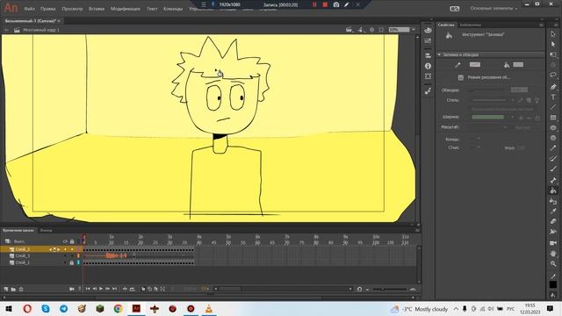Open the Правка menu

(47, 9)
